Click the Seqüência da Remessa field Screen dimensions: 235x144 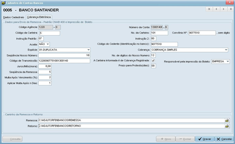tap(45, 72)
